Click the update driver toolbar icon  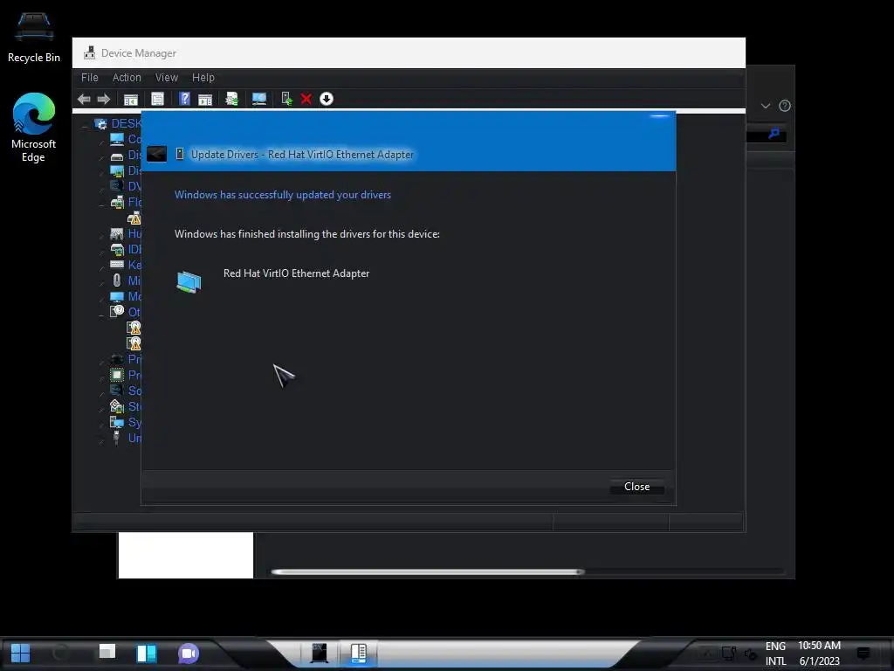point(286,100)
